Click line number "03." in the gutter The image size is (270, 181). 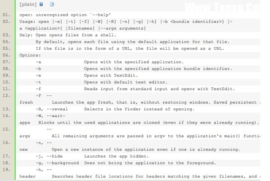(x=6, y=35)
